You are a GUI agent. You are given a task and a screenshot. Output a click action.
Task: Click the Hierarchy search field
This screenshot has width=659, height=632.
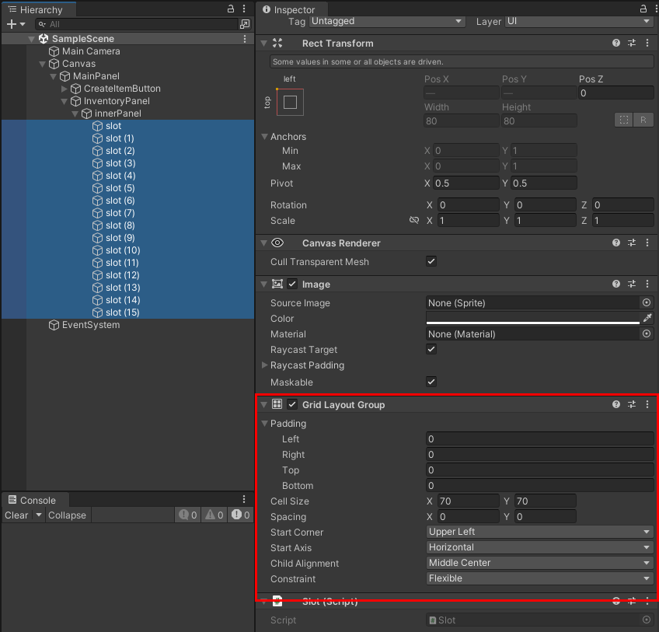tap(137, 24)
